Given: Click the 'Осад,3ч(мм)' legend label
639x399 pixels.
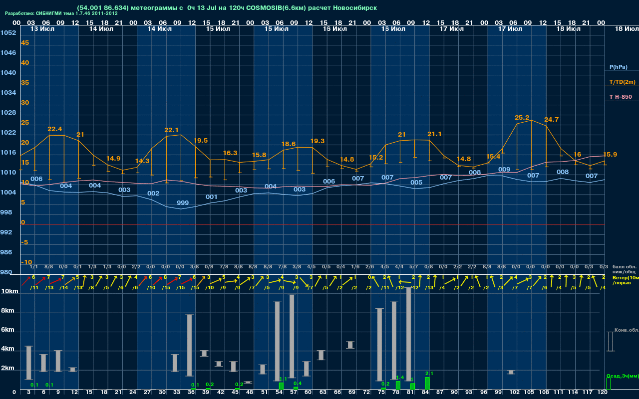Looking at the screenshot, I should tap(622, 376).
